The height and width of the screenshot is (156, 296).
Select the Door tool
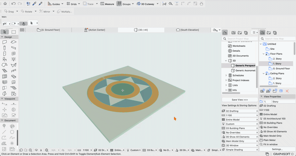(5, 53)
